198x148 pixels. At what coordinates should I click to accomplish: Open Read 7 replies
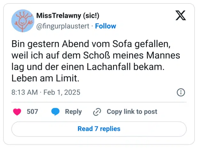click(99, 129)
